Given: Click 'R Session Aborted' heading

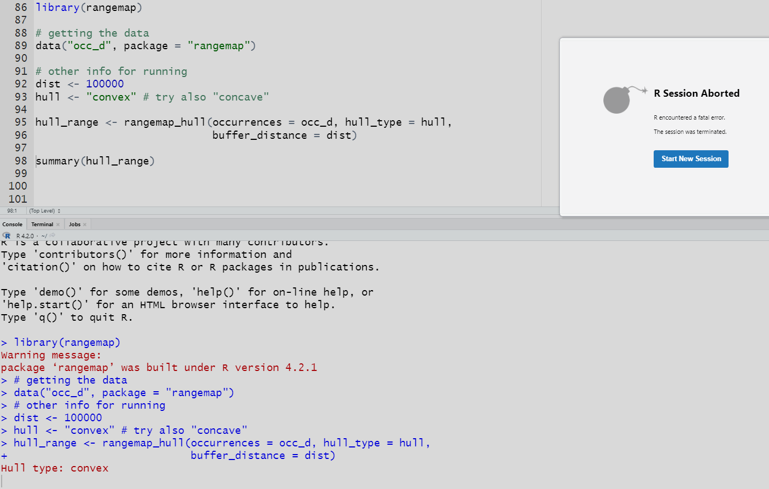Looking at the screenshot, I should tap(696, 93).
